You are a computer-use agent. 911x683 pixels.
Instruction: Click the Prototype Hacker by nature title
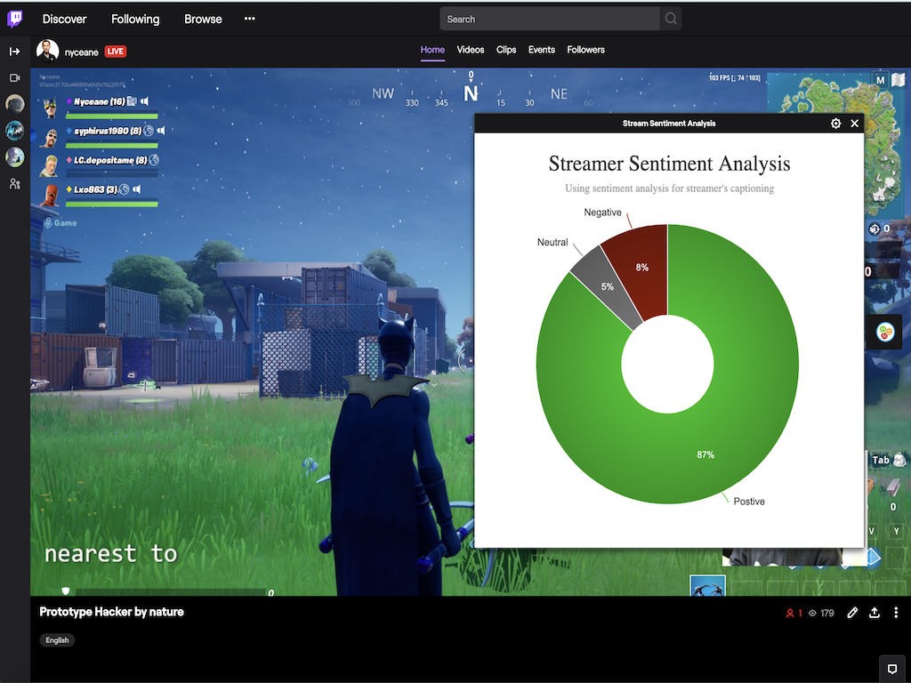pos(111,612)
